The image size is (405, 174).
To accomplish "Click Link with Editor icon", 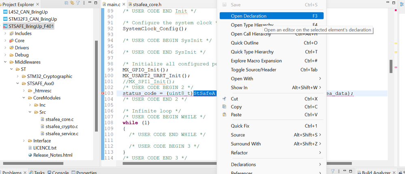I will pos(71,4).
